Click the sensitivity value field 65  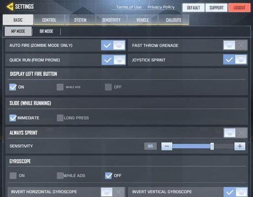coord(150,146)
